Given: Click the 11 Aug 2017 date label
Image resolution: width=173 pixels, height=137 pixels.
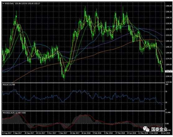Looking at the screenshot, I should tap(7, 133).
